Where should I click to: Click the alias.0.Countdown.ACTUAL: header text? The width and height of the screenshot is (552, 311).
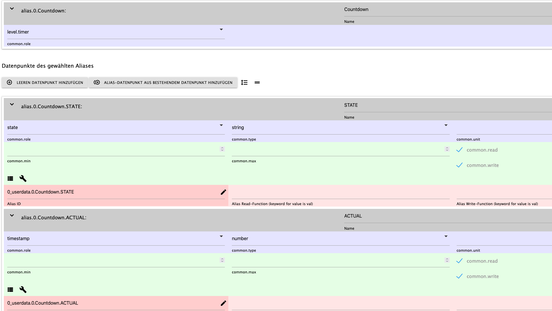click(x=54, y=218)
